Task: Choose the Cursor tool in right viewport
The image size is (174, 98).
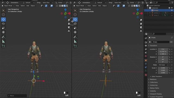Action: 75,14
